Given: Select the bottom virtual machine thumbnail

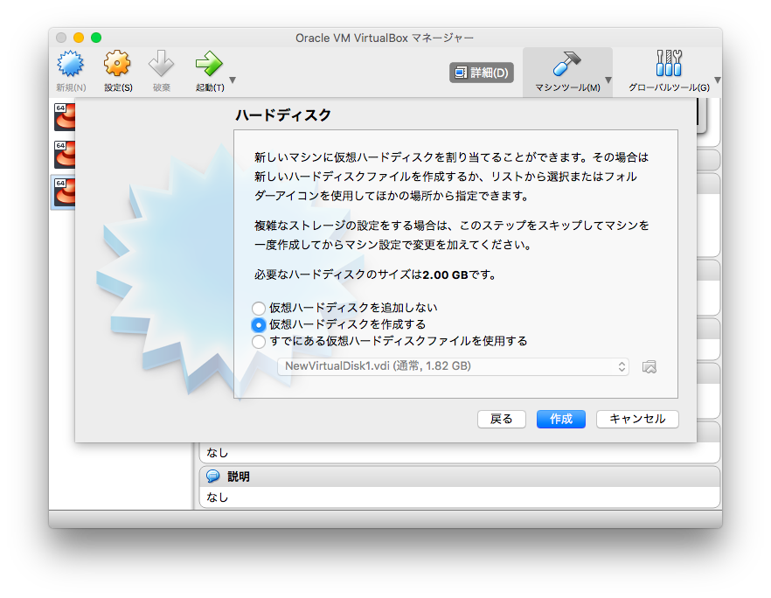Looking at the screenshot, I should click(62, 191).
